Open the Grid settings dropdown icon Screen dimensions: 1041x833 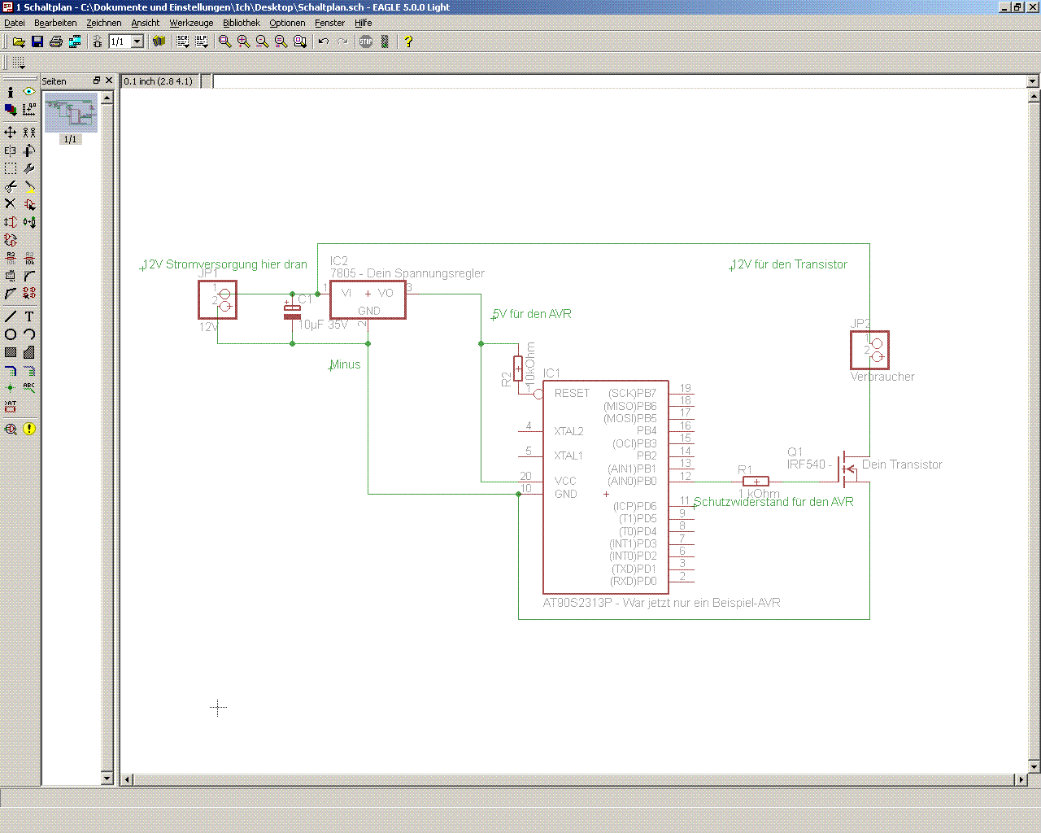pyautogui.click(x=19, y=63)
